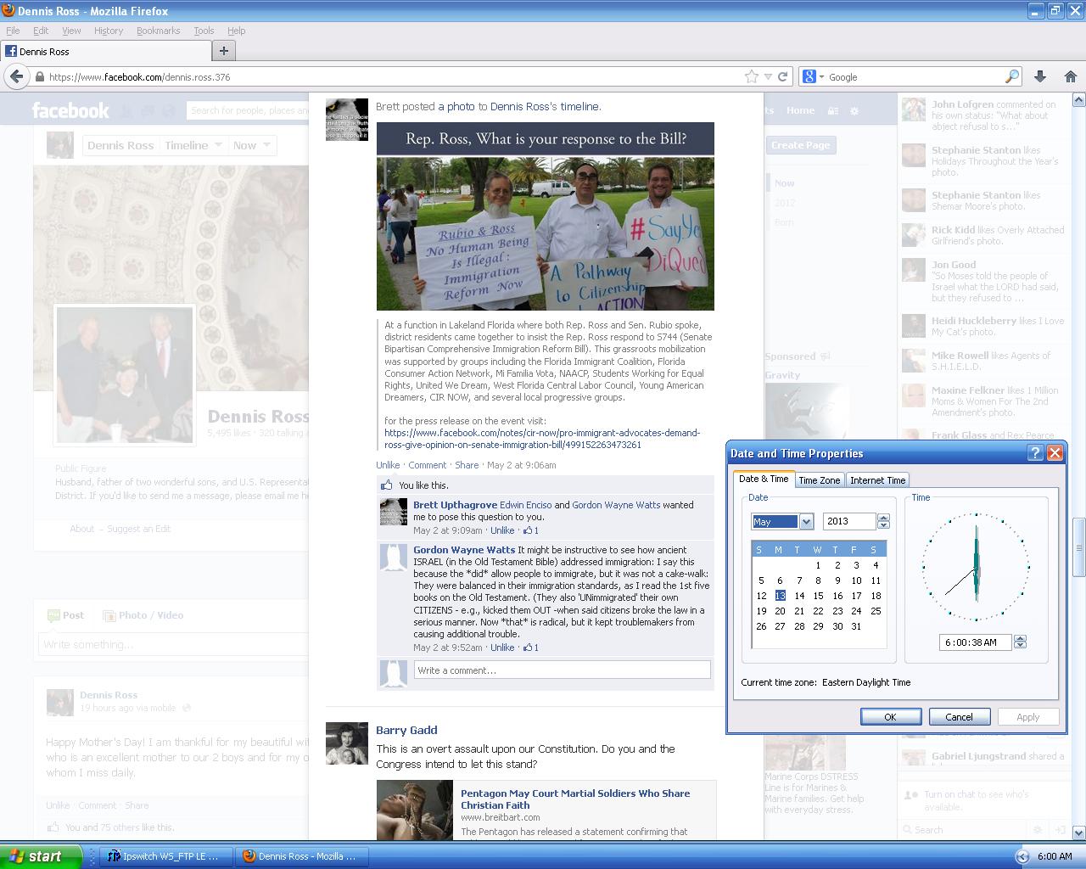Click the Google search engine icon
1086x869 pixels.
click(809, 76)
